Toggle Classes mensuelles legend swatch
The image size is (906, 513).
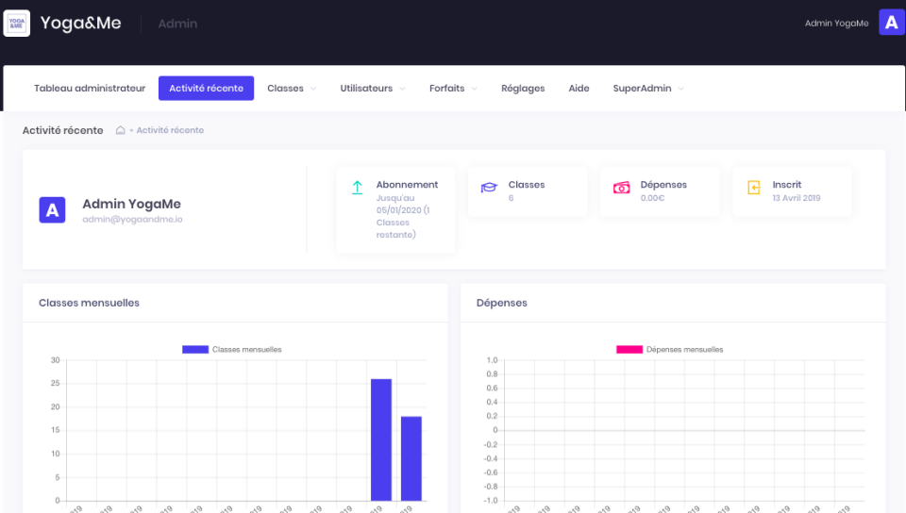[195, 349]
